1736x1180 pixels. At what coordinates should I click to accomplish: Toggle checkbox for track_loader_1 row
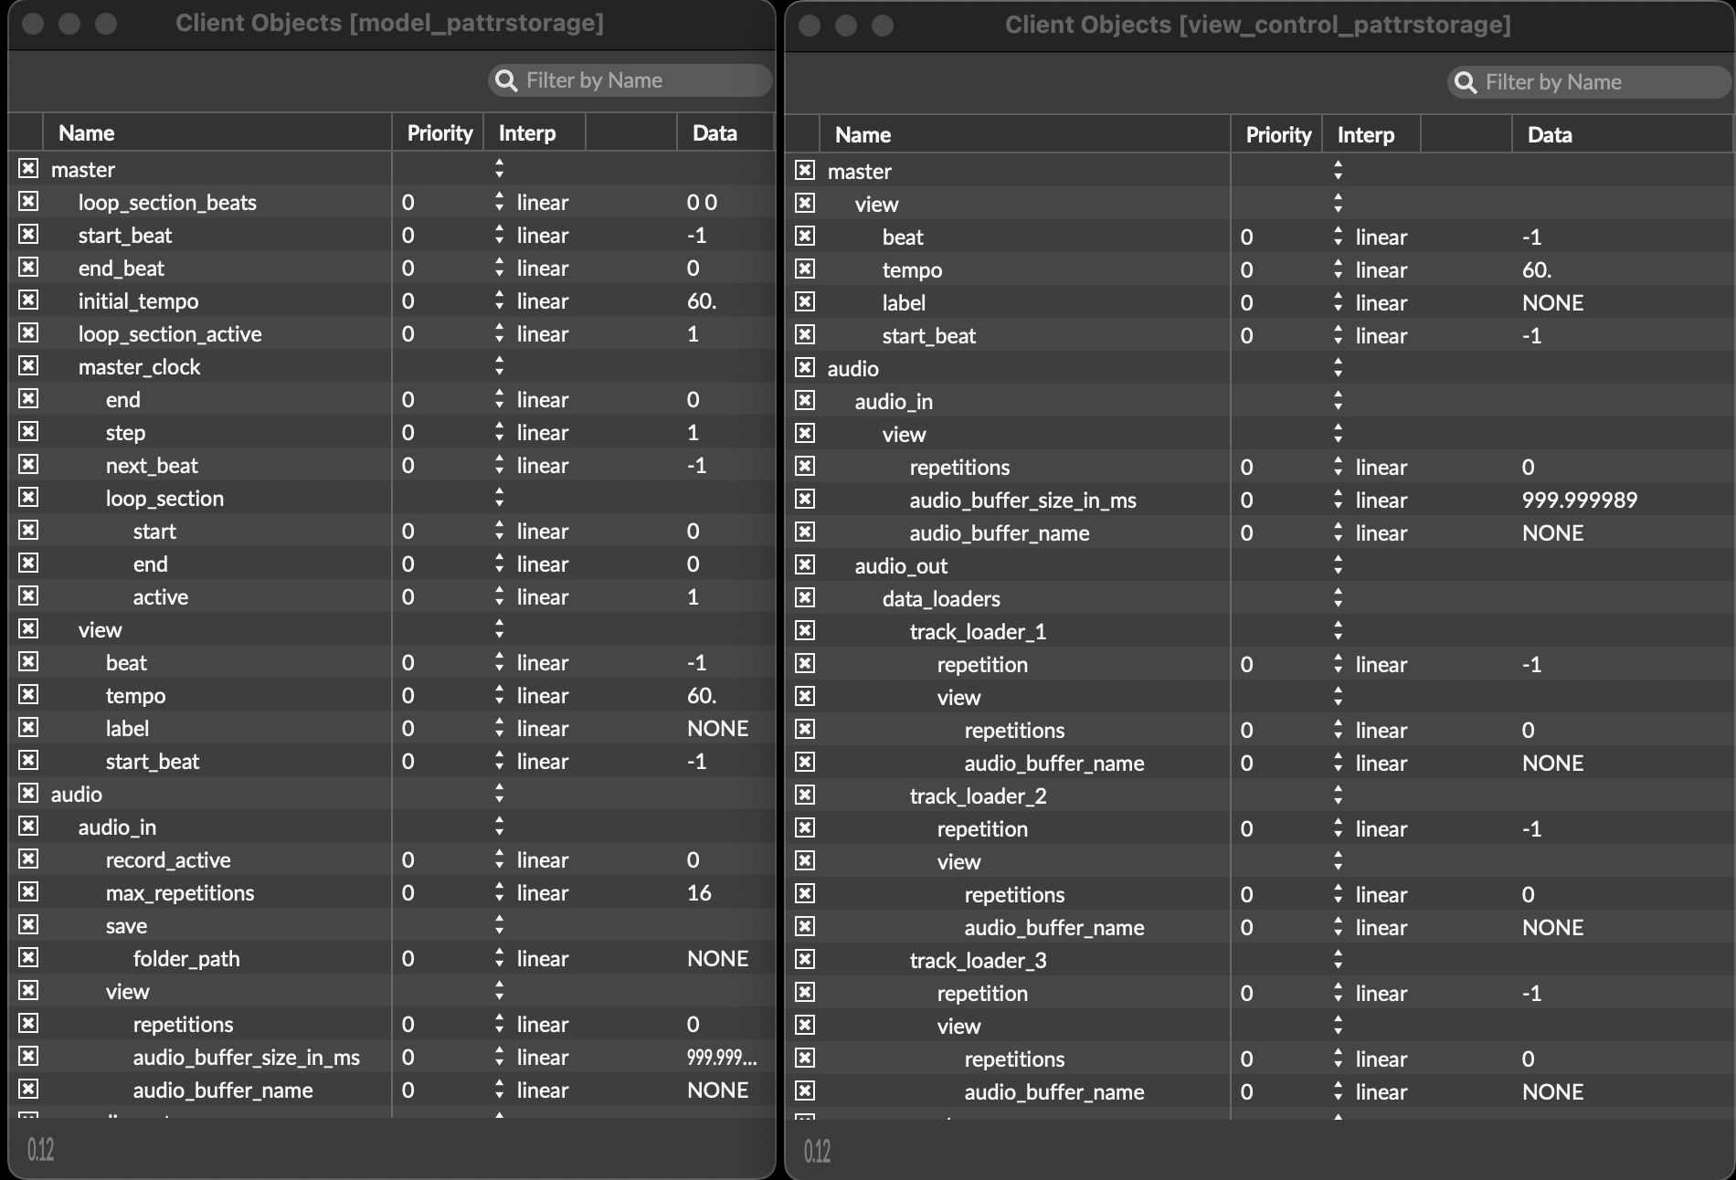point(805,631)
